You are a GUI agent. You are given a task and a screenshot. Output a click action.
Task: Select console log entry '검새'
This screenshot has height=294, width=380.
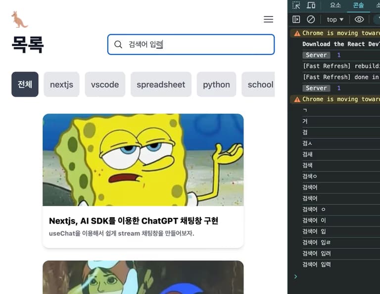307,154
